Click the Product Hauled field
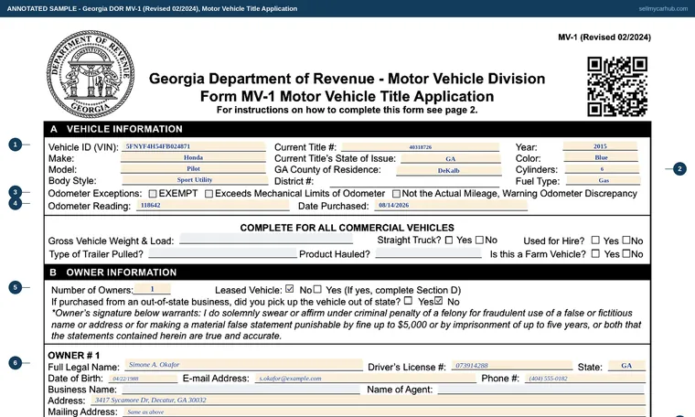The width and height of the screenshot is (695, 417). pos(428,253)
